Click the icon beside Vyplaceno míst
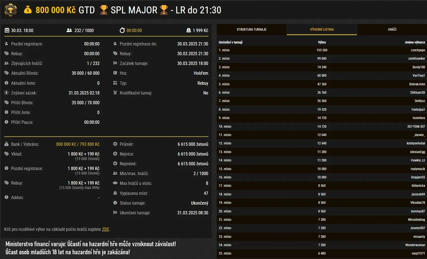 click(x=115, y=193)
